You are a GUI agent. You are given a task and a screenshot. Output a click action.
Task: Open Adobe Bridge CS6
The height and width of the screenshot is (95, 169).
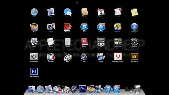tap(134, 56)
